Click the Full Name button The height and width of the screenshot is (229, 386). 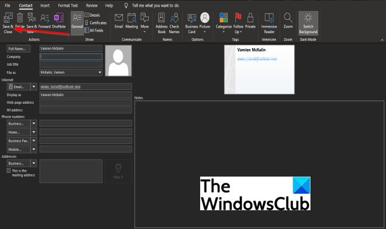click(19, 49)
